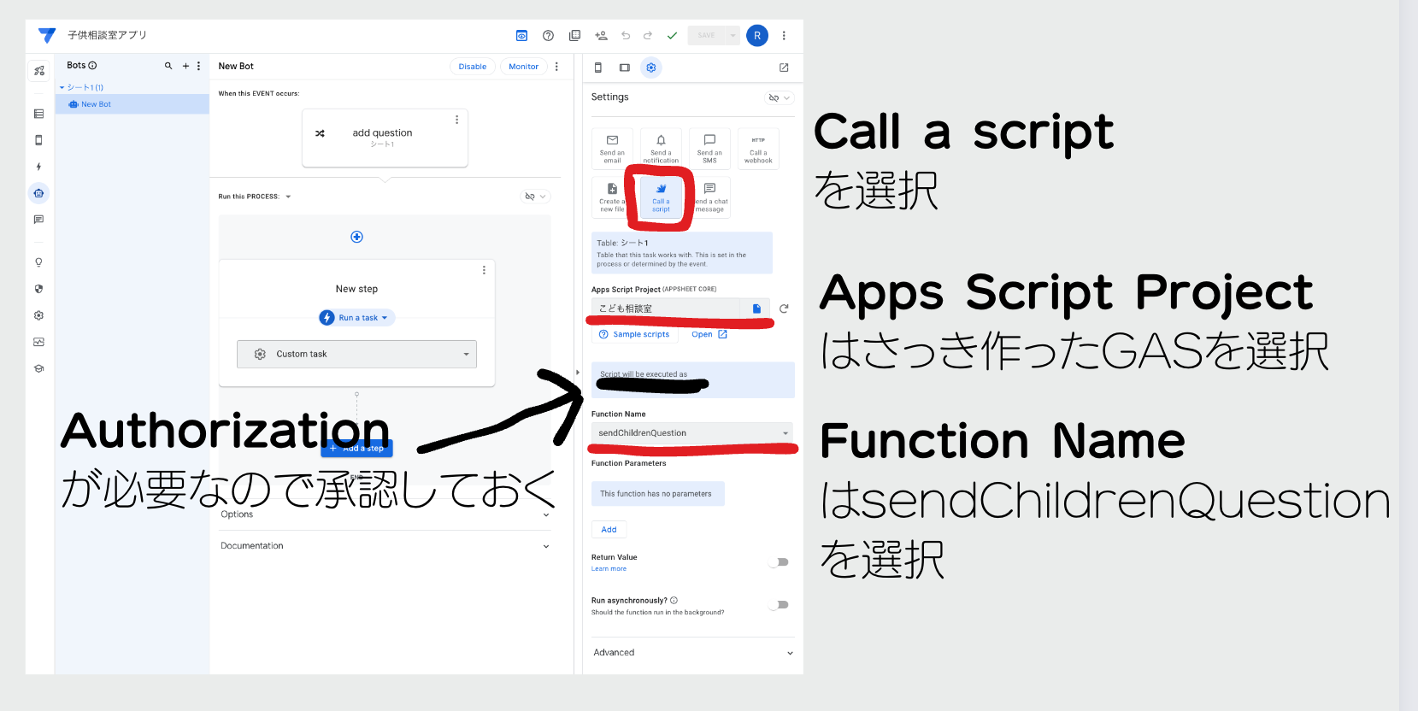Open the Run a task dropdown

point(357,318)
